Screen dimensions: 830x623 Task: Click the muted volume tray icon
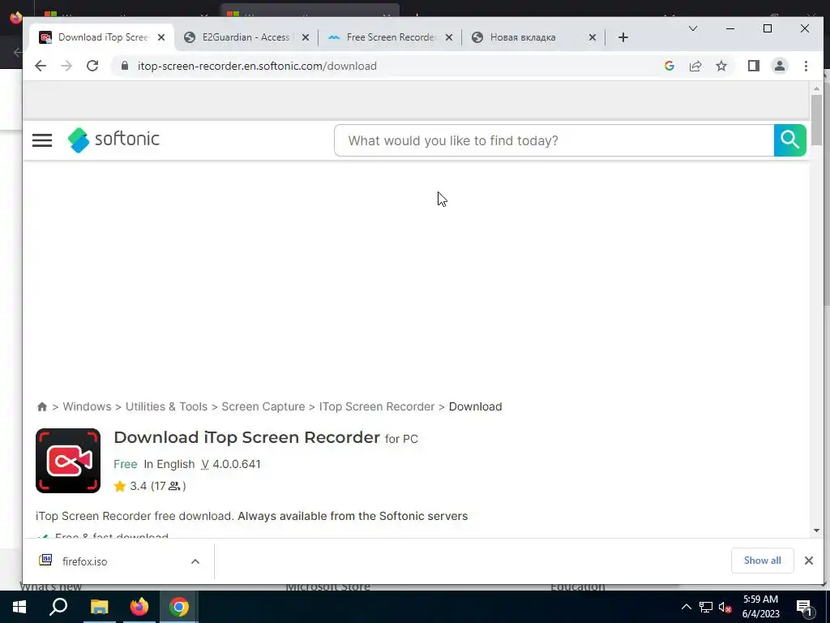coord(725,607)
